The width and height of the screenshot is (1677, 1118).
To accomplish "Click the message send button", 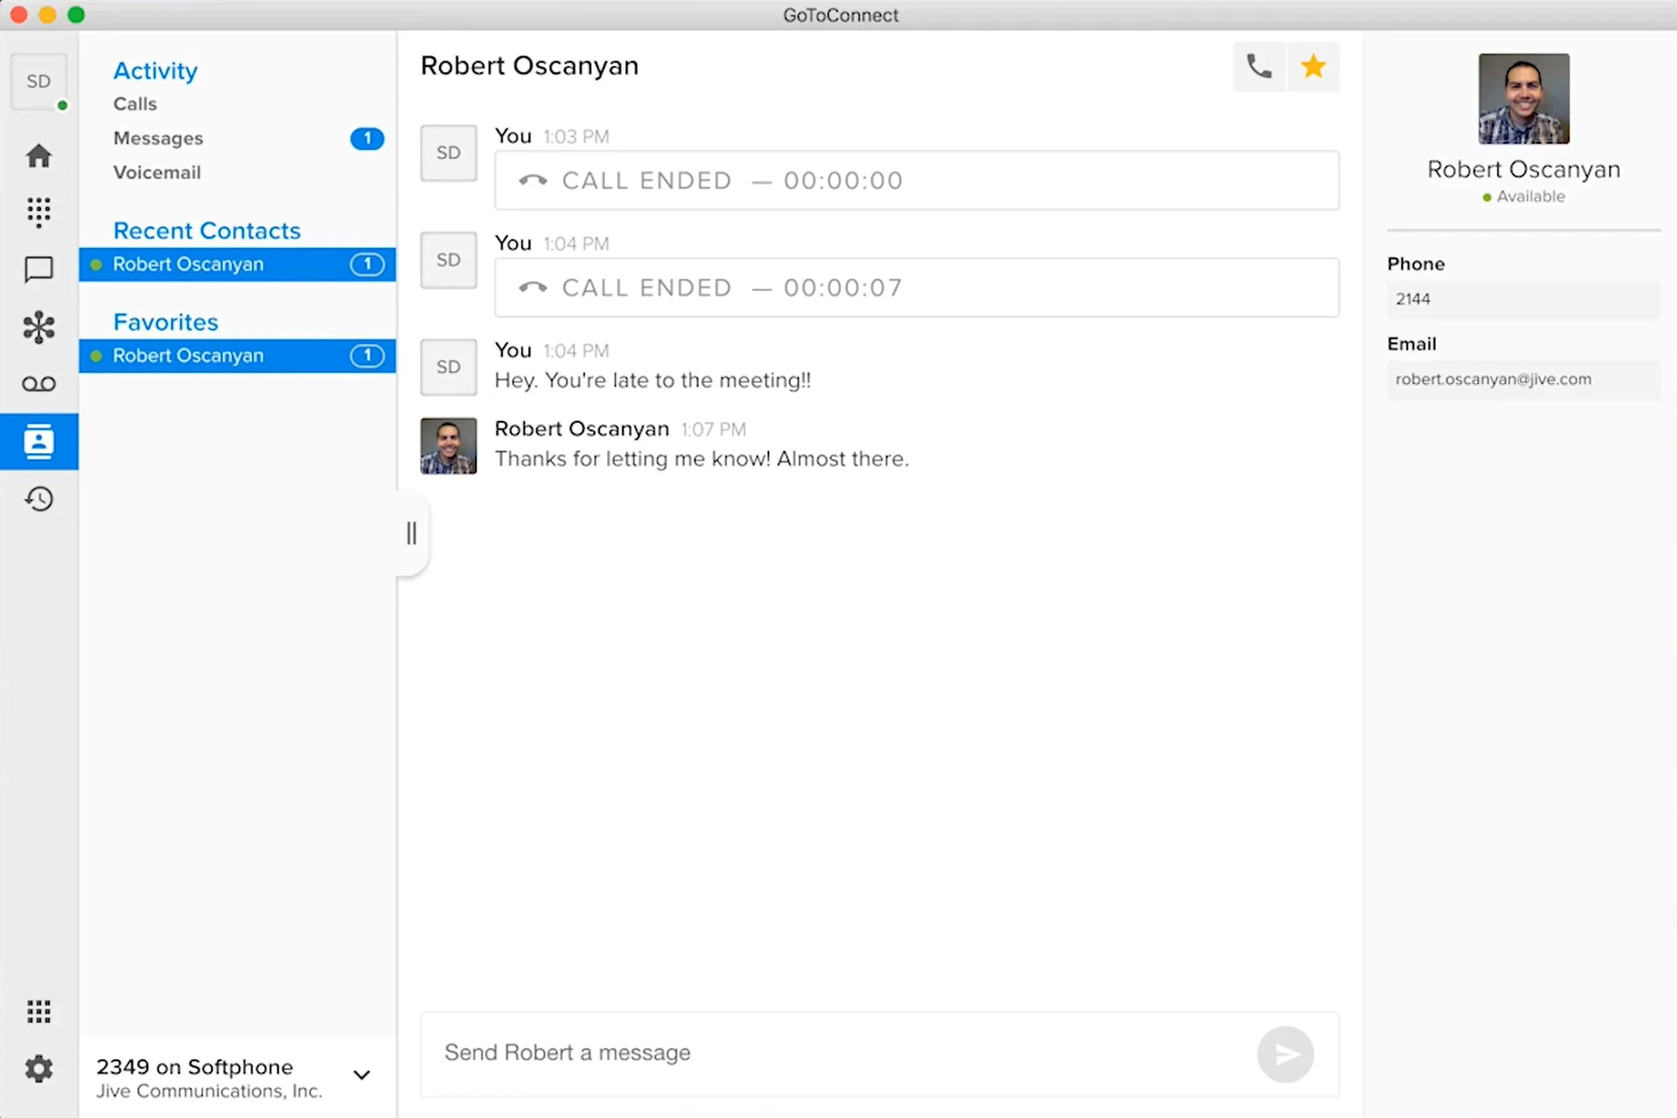I will (1285, 1053).
